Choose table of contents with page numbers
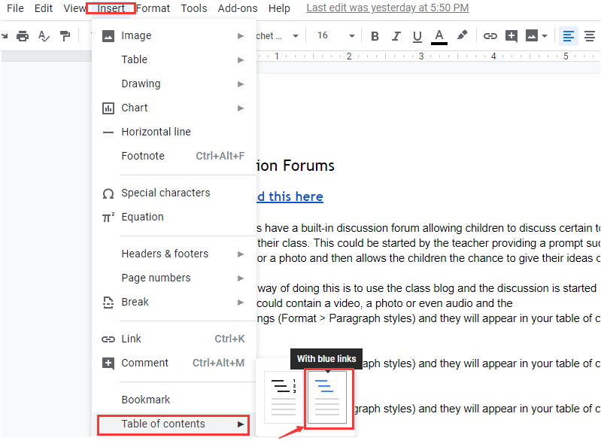This screenshot has width=601, height=444. tap(283, 397)
